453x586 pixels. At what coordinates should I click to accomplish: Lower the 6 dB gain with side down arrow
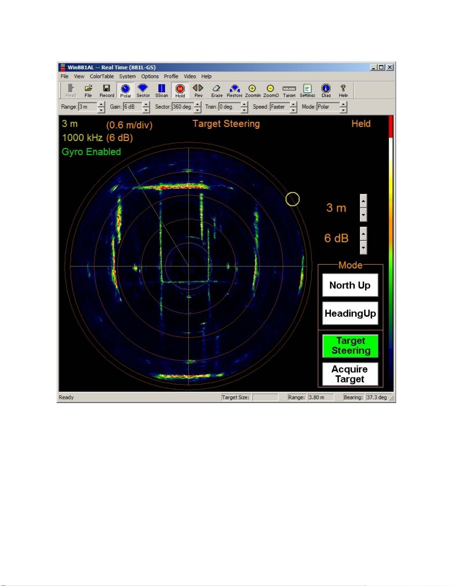point(364,248)
